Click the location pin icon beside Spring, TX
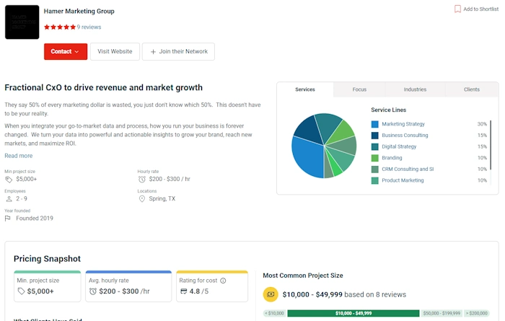The height and width of the screenshot is (321, 505). pos(141,199)
